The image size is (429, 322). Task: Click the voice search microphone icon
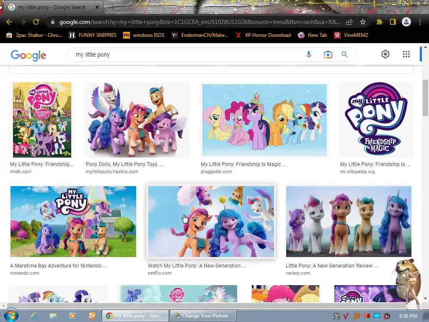pos(309,55)
